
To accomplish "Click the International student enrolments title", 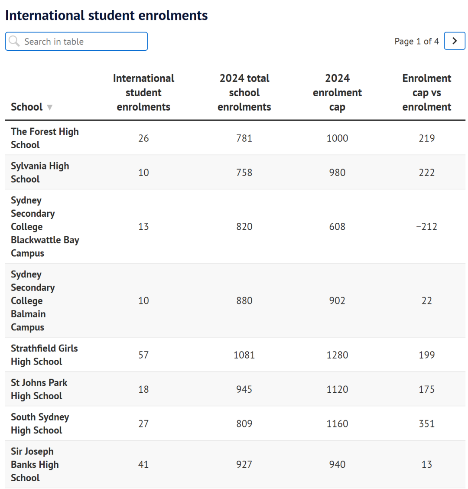I will [x=106, y=15].
